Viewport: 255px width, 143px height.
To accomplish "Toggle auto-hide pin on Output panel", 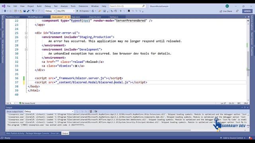I will point(245,107).
